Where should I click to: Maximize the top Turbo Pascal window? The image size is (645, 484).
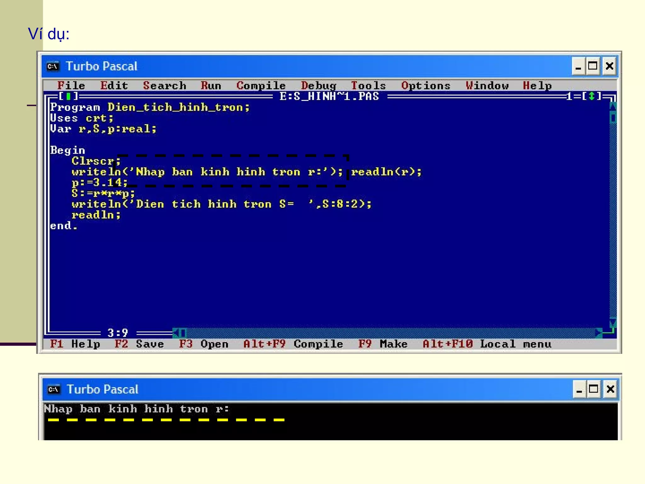pyautogui.click(x=593, y=66)
